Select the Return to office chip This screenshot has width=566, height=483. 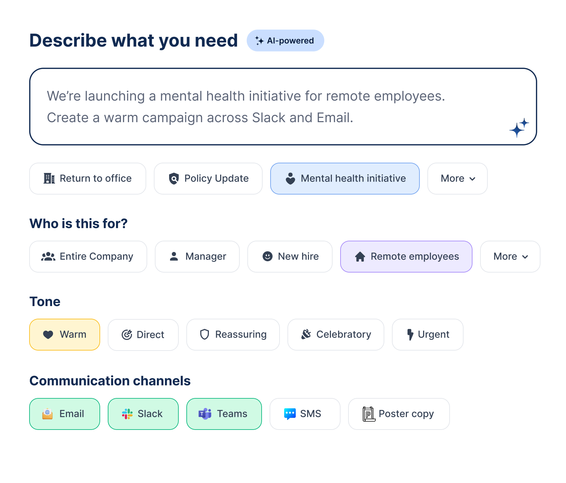(x=88, y=179)
